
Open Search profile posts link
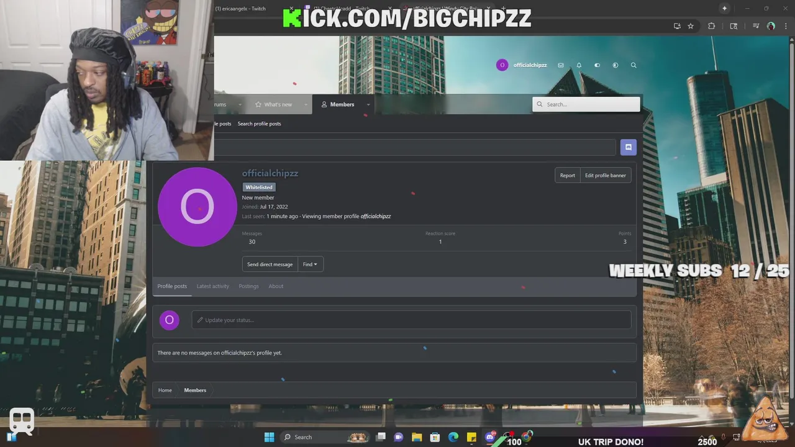coord(259,124)
